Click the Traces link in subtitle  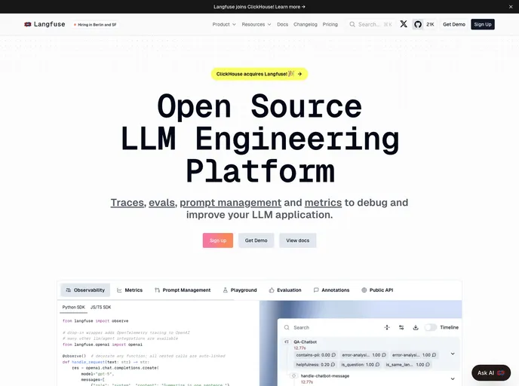pyautogui.click(x=127, y=203)
